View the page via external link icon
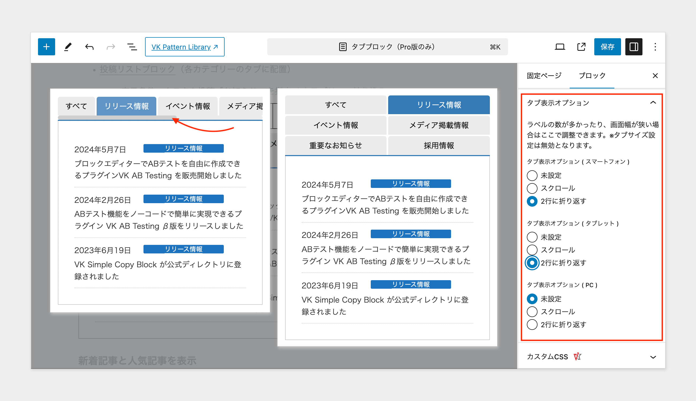 point(581,47)
